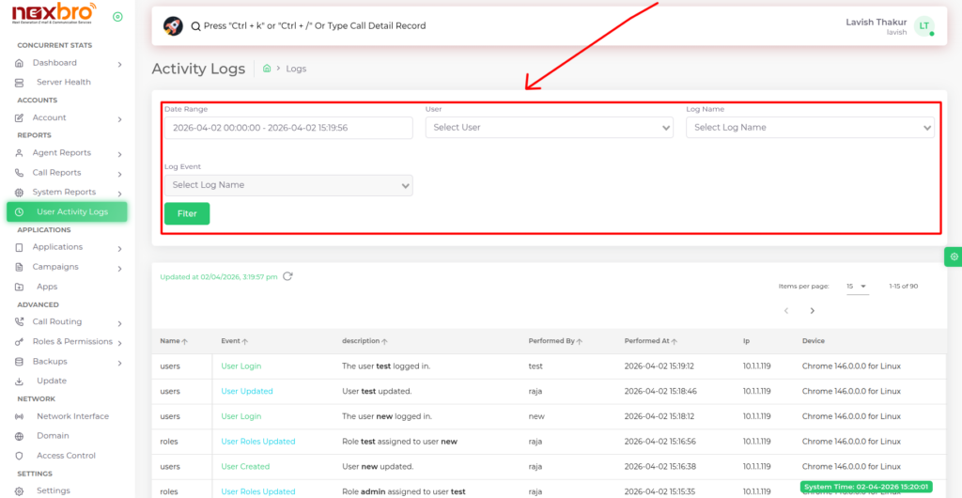This screenshot has height=498, width=962.
Task: Open the User Roles Updated event link
Action: pyautogui.click(x=258, y=442)
